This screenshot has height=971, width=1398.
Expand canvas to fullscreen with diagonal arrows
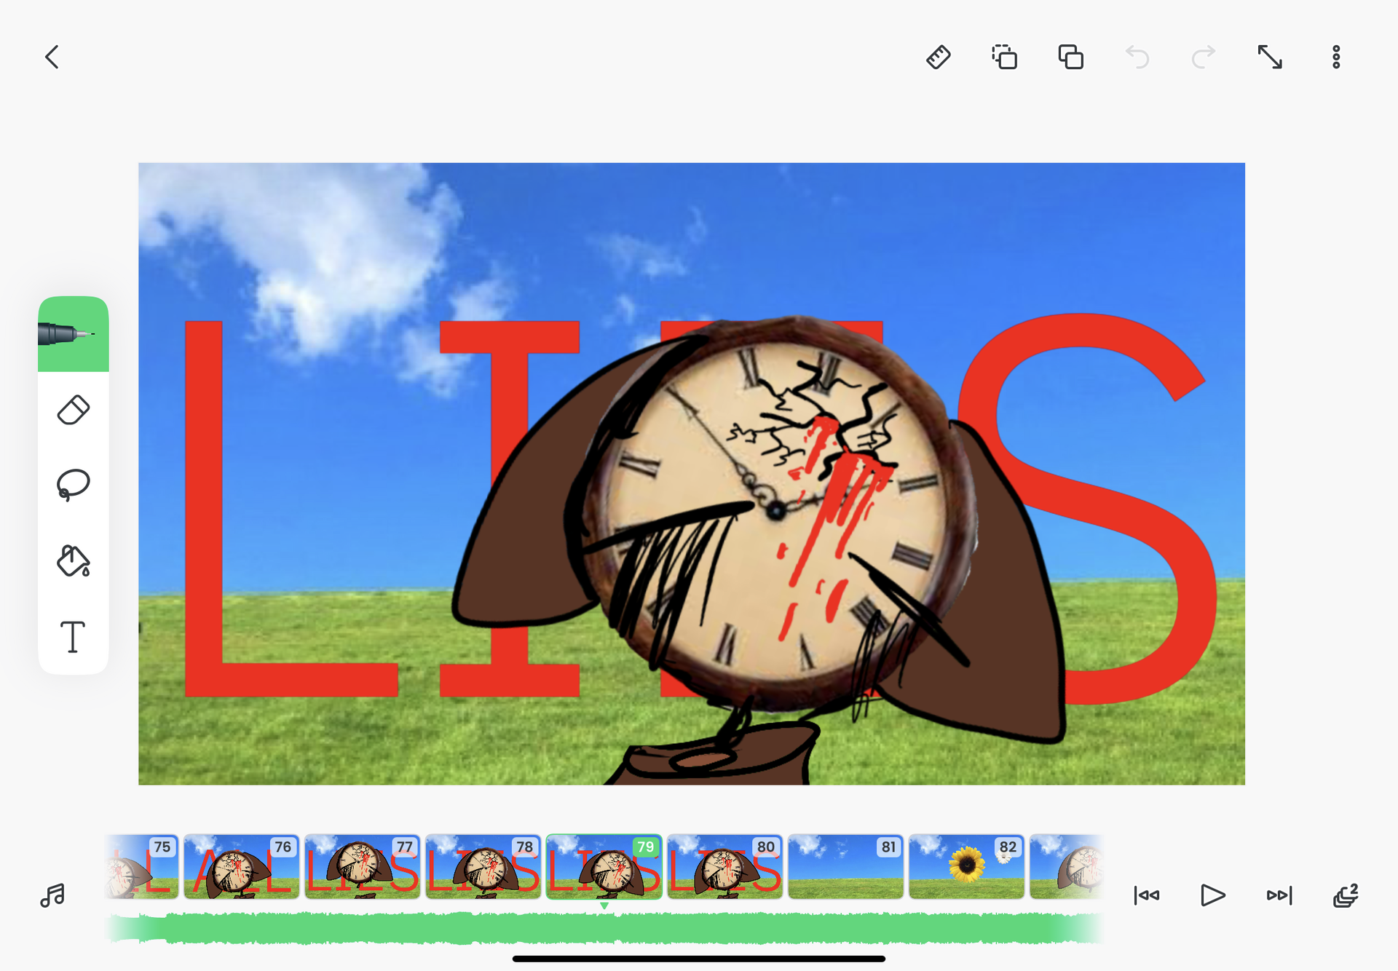(1270, 57)
